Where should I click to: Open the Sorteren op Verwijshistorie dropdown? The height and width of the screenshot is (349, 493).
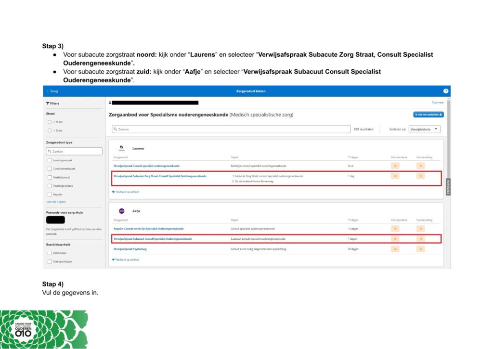[424, 129]
